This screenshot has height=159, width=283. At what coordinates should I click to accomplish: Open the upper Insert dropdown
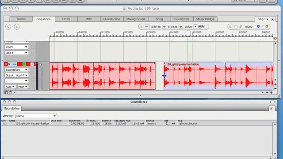(x=16, y=47)
